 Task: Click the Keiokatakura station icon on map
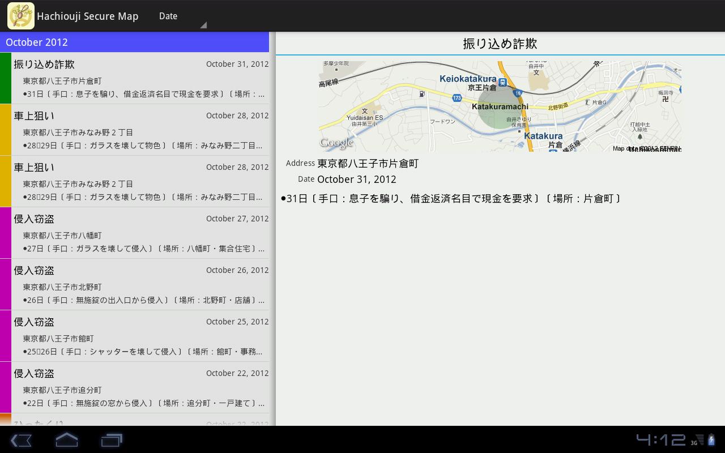[x=502, y=83]
